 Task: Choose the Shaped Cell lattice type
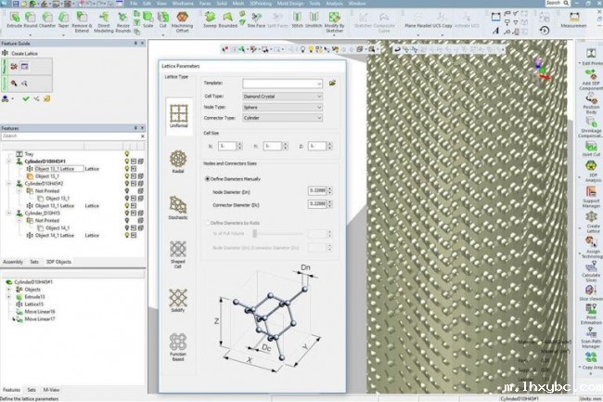pyautogui.click(x=178, y=254)
